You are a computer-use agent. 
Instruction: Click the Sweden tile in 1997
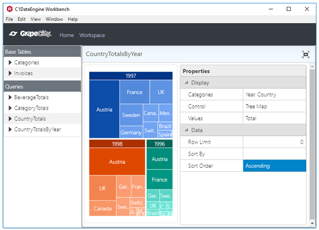coord(131,115)
